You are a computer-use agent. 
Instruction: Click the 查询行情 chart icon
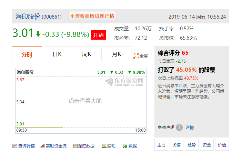pos(15,146)
